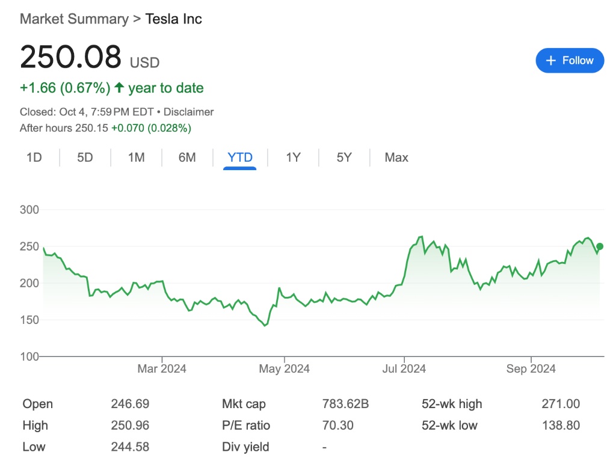This screenshot has height=464, width=616.
Task: Switch to the 1D range tab
Action: 34,157
